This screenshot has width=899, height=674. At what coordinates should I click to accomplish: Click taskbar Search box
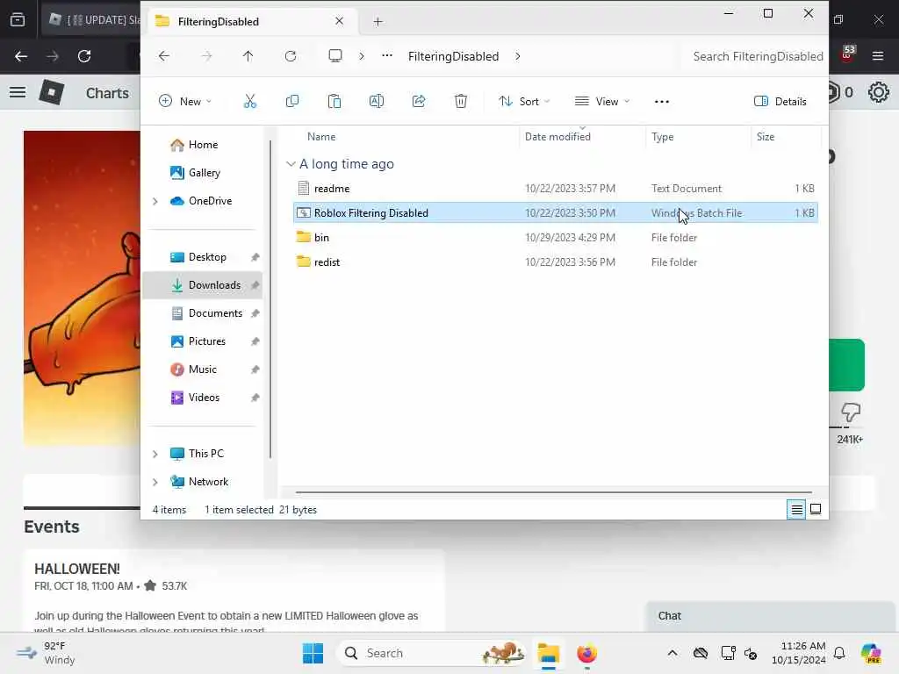tap(433, 653)
